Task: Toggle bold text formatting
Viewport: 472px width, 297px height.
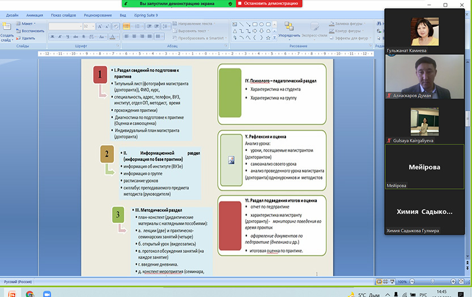Action: point(52,36)
